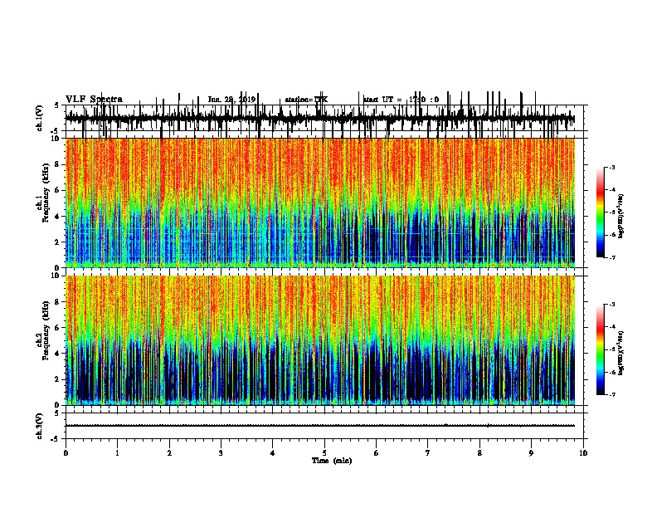Click the ch.1 voltage waveform trace
657x508 pixels.
tap(319, 119)
